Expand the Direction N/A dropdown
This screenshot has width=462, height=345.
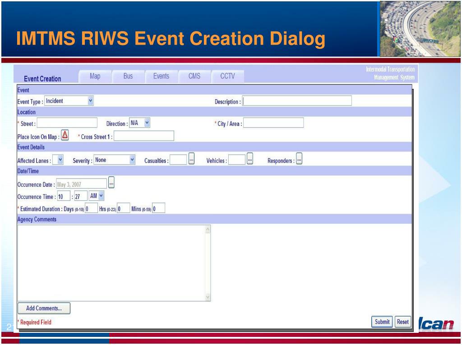[x=147, y=123]
